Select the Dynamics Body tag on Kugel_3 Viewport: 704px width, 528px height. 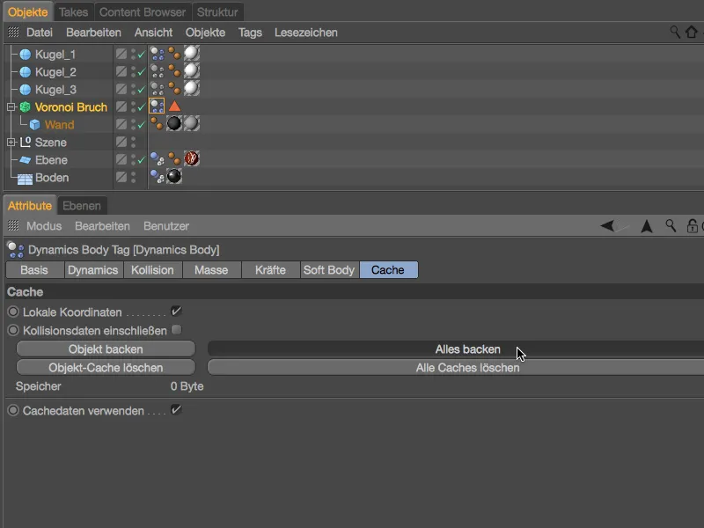pyautogui.click(x=157, y=89)
